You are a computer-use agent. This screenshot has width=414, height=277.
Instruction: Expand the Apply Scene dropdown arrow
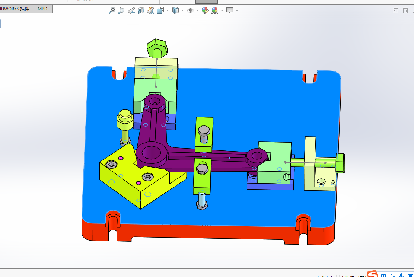coord(222,10)
